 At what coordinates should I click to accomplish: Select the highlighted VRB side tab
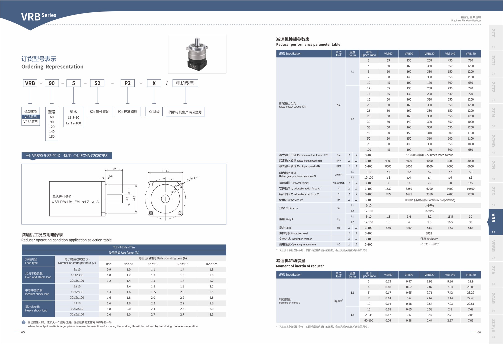pos(495,222)
